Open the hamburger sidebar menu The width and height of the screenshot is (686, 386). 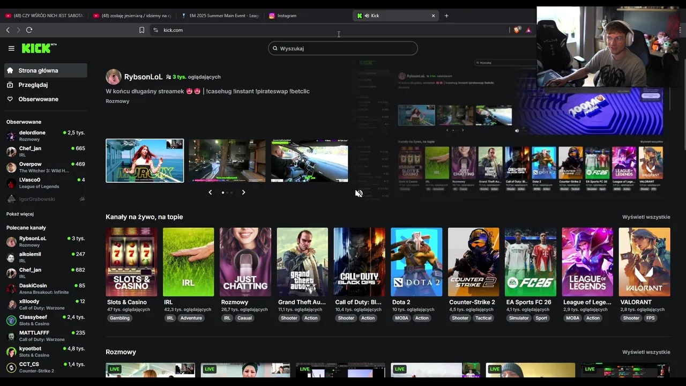pyautogui.click(x=11, y=48)
